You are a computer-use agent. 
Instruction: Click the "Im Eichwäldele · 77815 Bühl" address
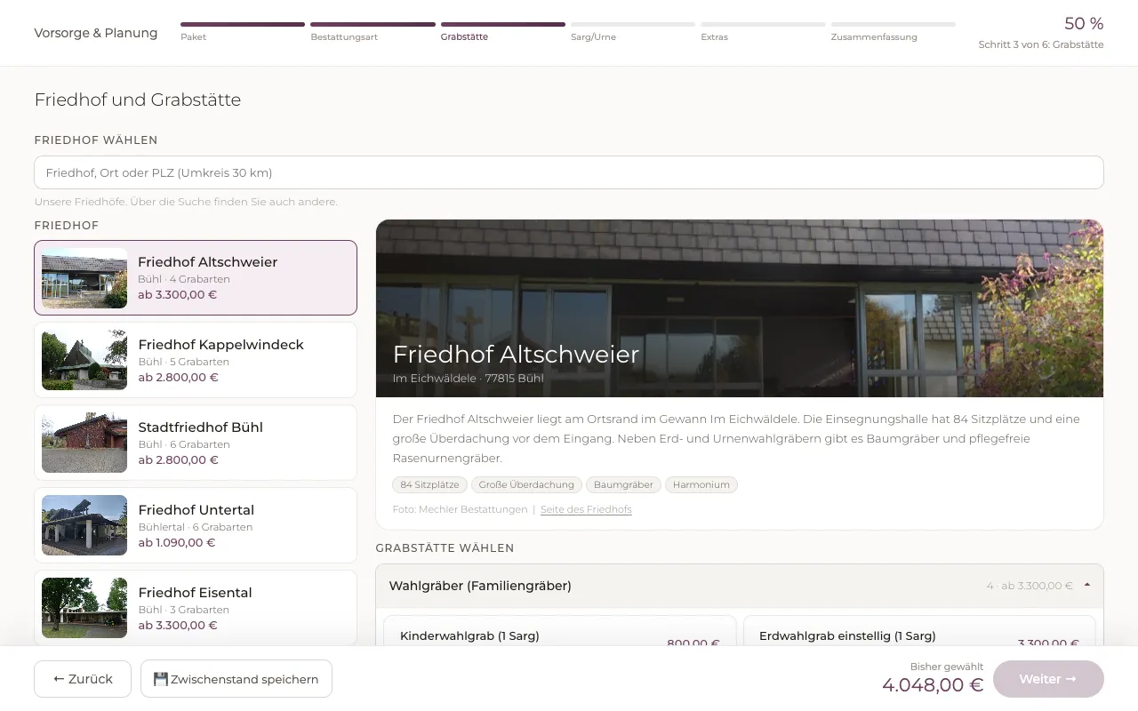pos(468,379)
